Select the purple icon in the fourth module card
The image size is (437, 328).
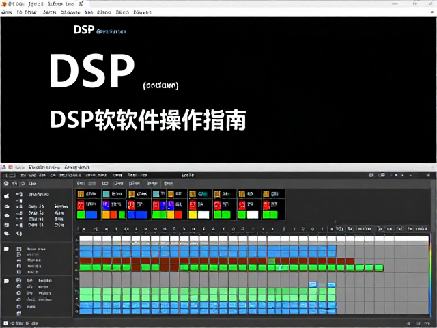click(x=171, y=206)
